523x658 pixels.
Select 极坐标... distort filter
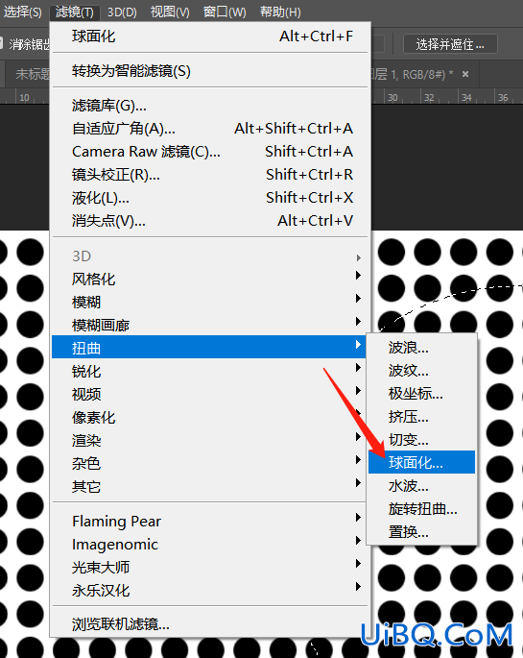tap(421, 394)
